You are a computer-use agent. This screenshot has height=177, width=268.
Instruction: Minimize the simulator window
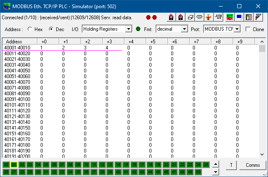point(221,6)
